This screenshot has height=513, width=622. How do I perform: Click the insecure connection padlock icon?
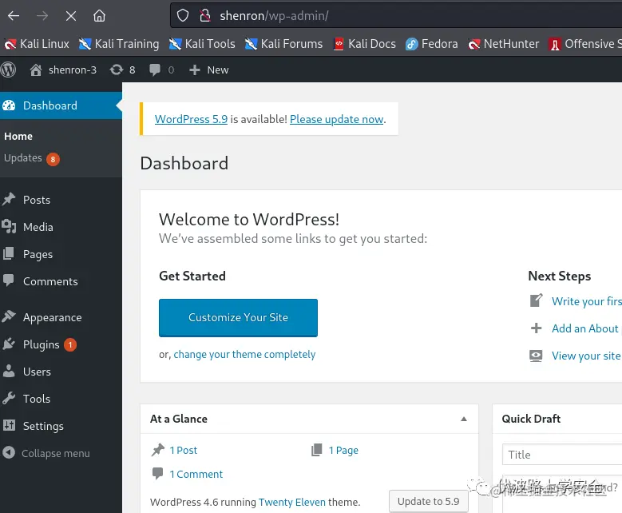tap(205, 16)
